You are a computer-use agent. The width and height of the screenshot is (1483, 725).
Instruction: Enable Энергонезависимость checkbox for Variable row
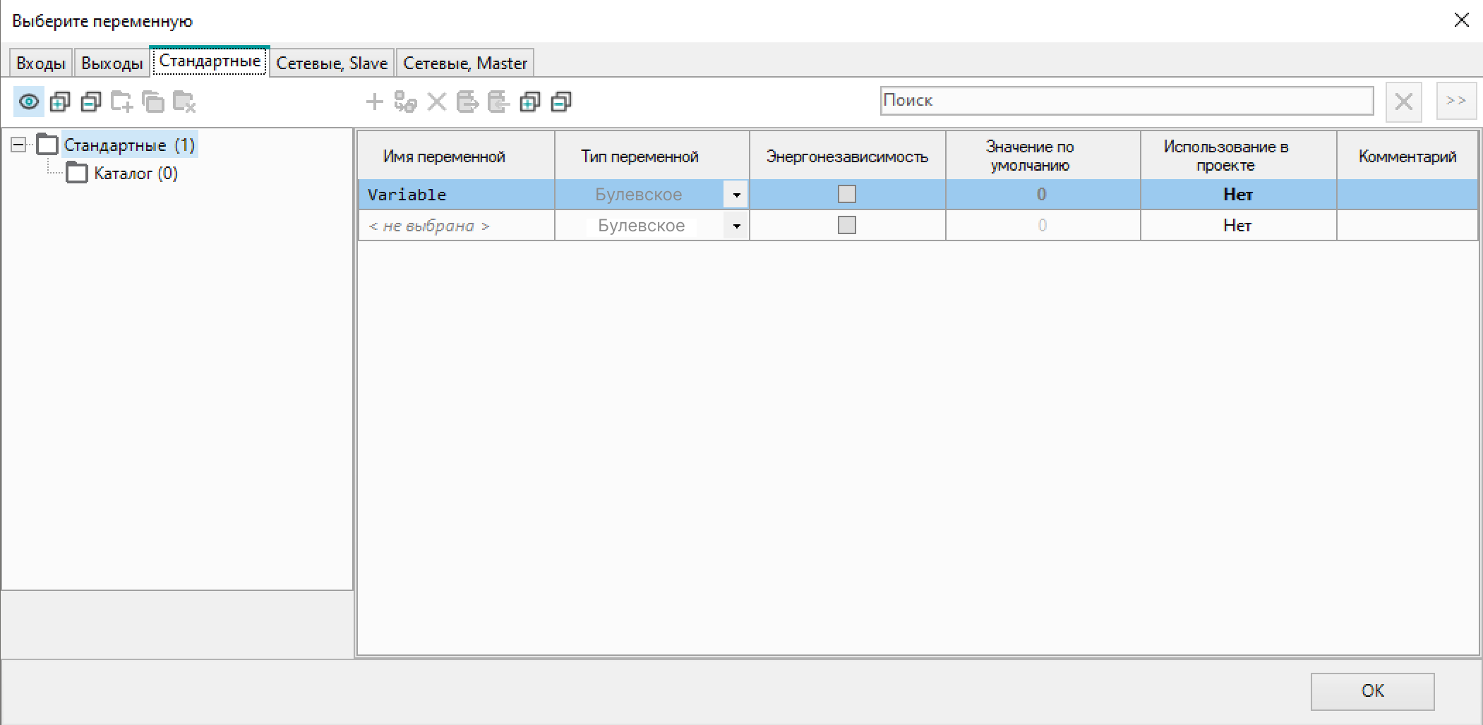pos(846,194)
